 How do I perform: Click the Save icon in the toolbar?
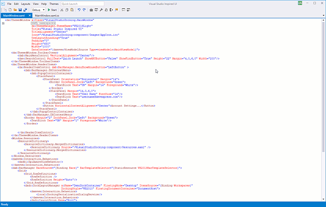pyautogui.click(x=20, y=10)
